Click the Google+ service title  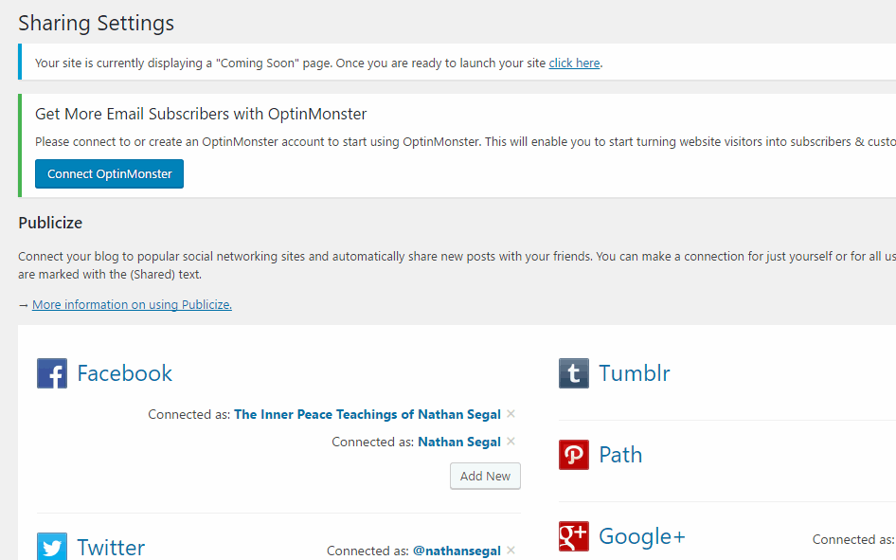[642, 536]
